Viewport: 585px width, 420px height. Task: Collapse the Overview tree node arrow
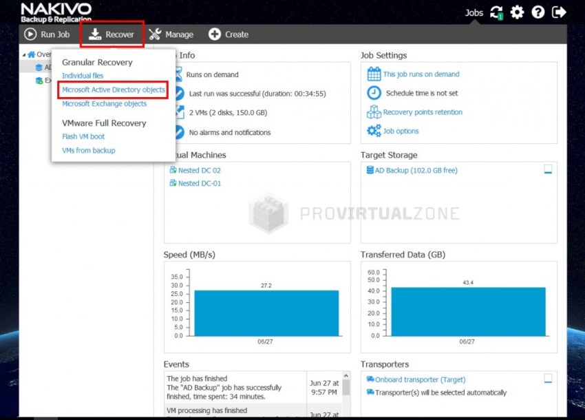click(24, 55)
